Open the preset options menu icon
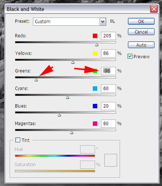Image resolution: width=162 pixels, height=186 pixels. point(112,21)
